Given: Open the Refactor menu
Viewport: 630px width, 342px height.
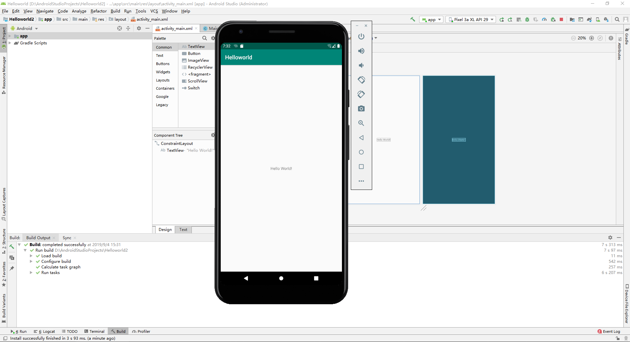Looking at the screenshot, I should click(99, 11).
